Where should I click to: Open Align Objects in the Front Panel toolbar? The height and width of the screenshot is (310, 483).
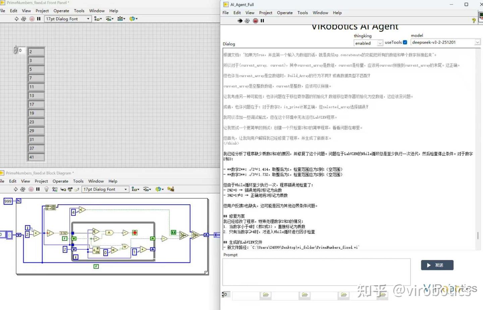coord(98,19)
